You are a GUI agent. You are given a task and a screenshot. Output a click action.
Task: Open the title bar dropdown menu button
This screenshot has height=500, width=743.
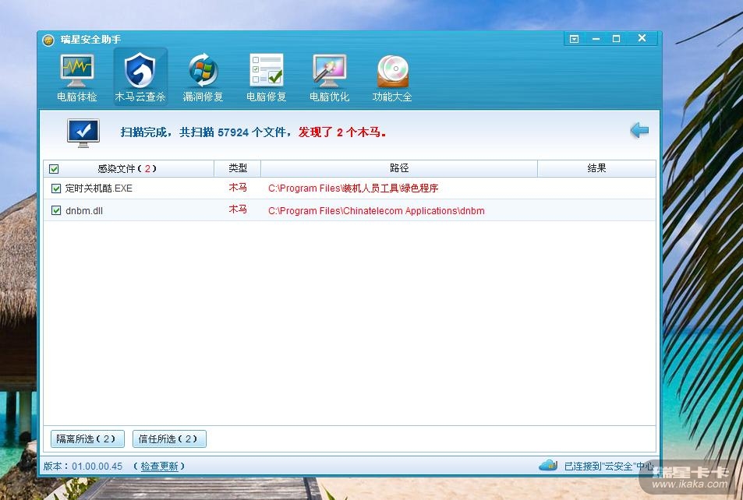click(x=574, y=39)
